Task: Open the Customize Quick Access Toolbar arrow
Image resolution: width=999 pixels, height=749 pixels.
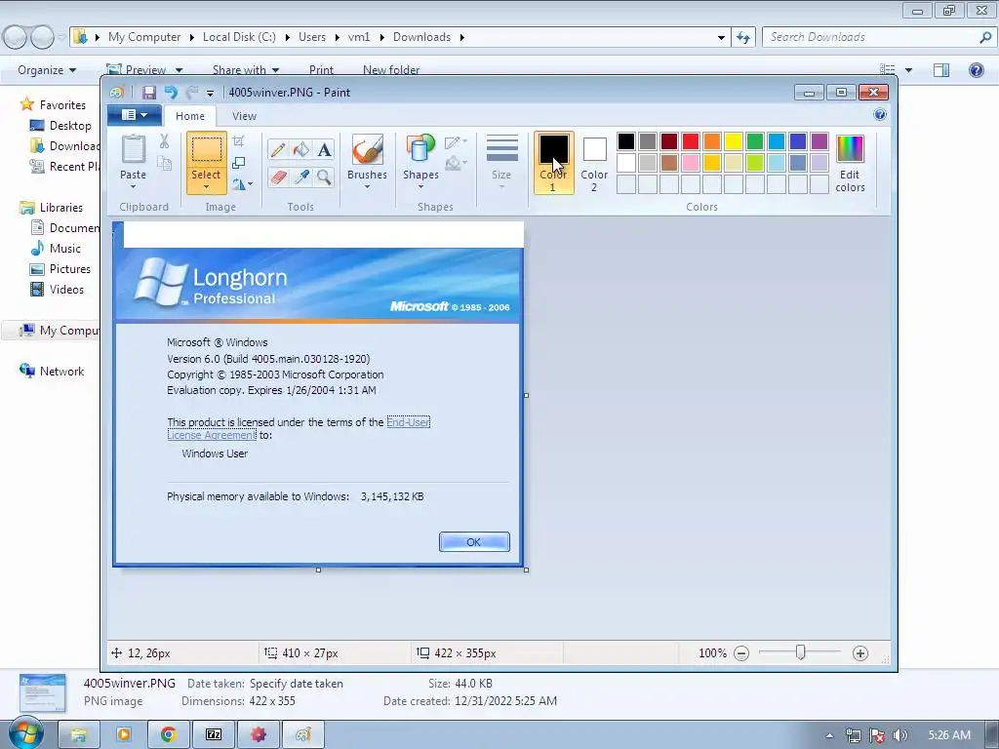Action: point(210,93)
